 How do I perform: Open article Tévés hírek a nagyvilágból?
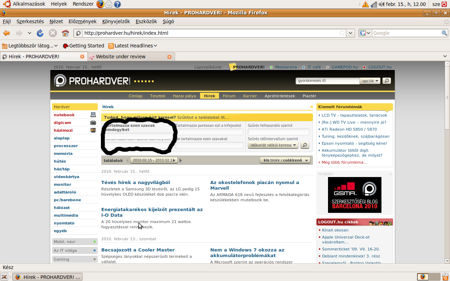coord(135,182)
